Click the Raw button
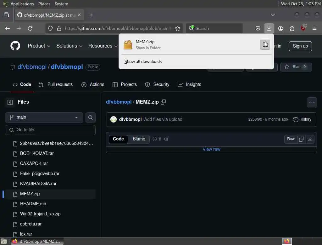The image size is (322, 245). pos(291,139)
